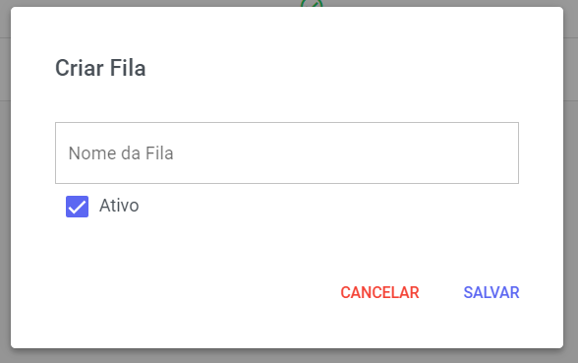Viewport: 578px width, 363px height.
Task: Select the Nome da Fila placeholder text
Action: coord(121,153)
